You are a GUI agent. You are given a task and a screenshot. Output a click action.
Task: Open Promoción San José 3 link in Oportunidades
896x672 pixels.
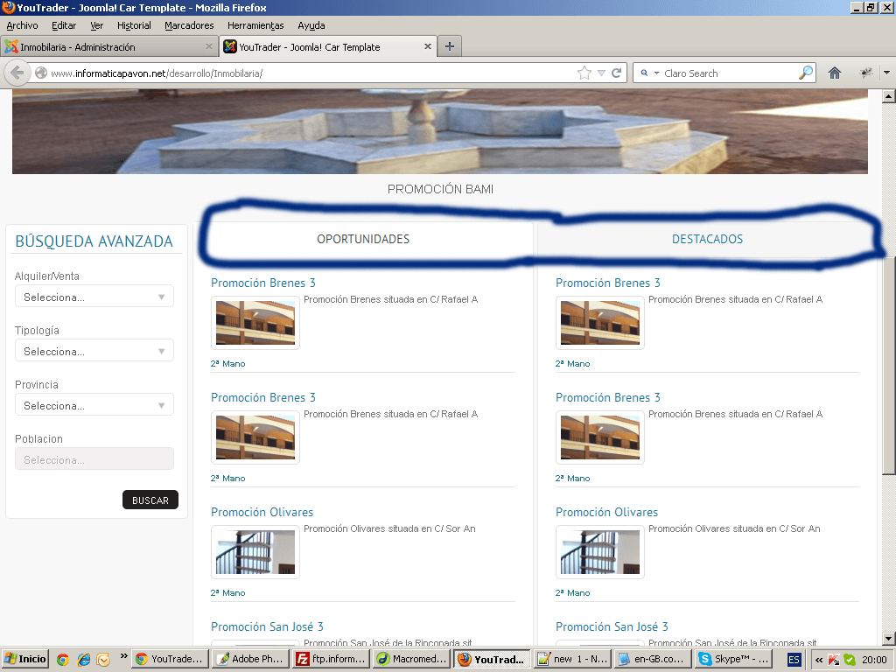pyautogui.click(x=268, y=626)
